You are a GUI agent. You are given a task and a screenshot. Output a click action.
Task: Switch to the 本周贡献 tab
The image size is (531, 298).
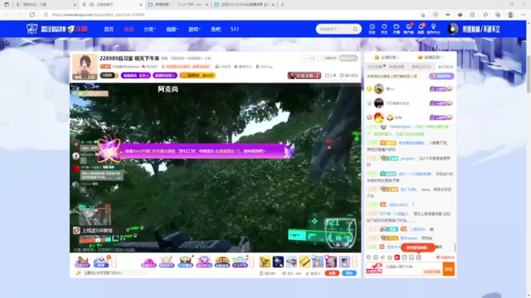tap(396, 67)
